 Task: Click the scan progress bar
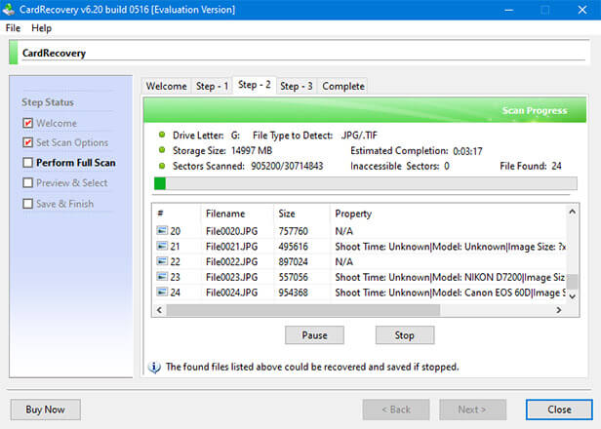(x=366, y=183)
